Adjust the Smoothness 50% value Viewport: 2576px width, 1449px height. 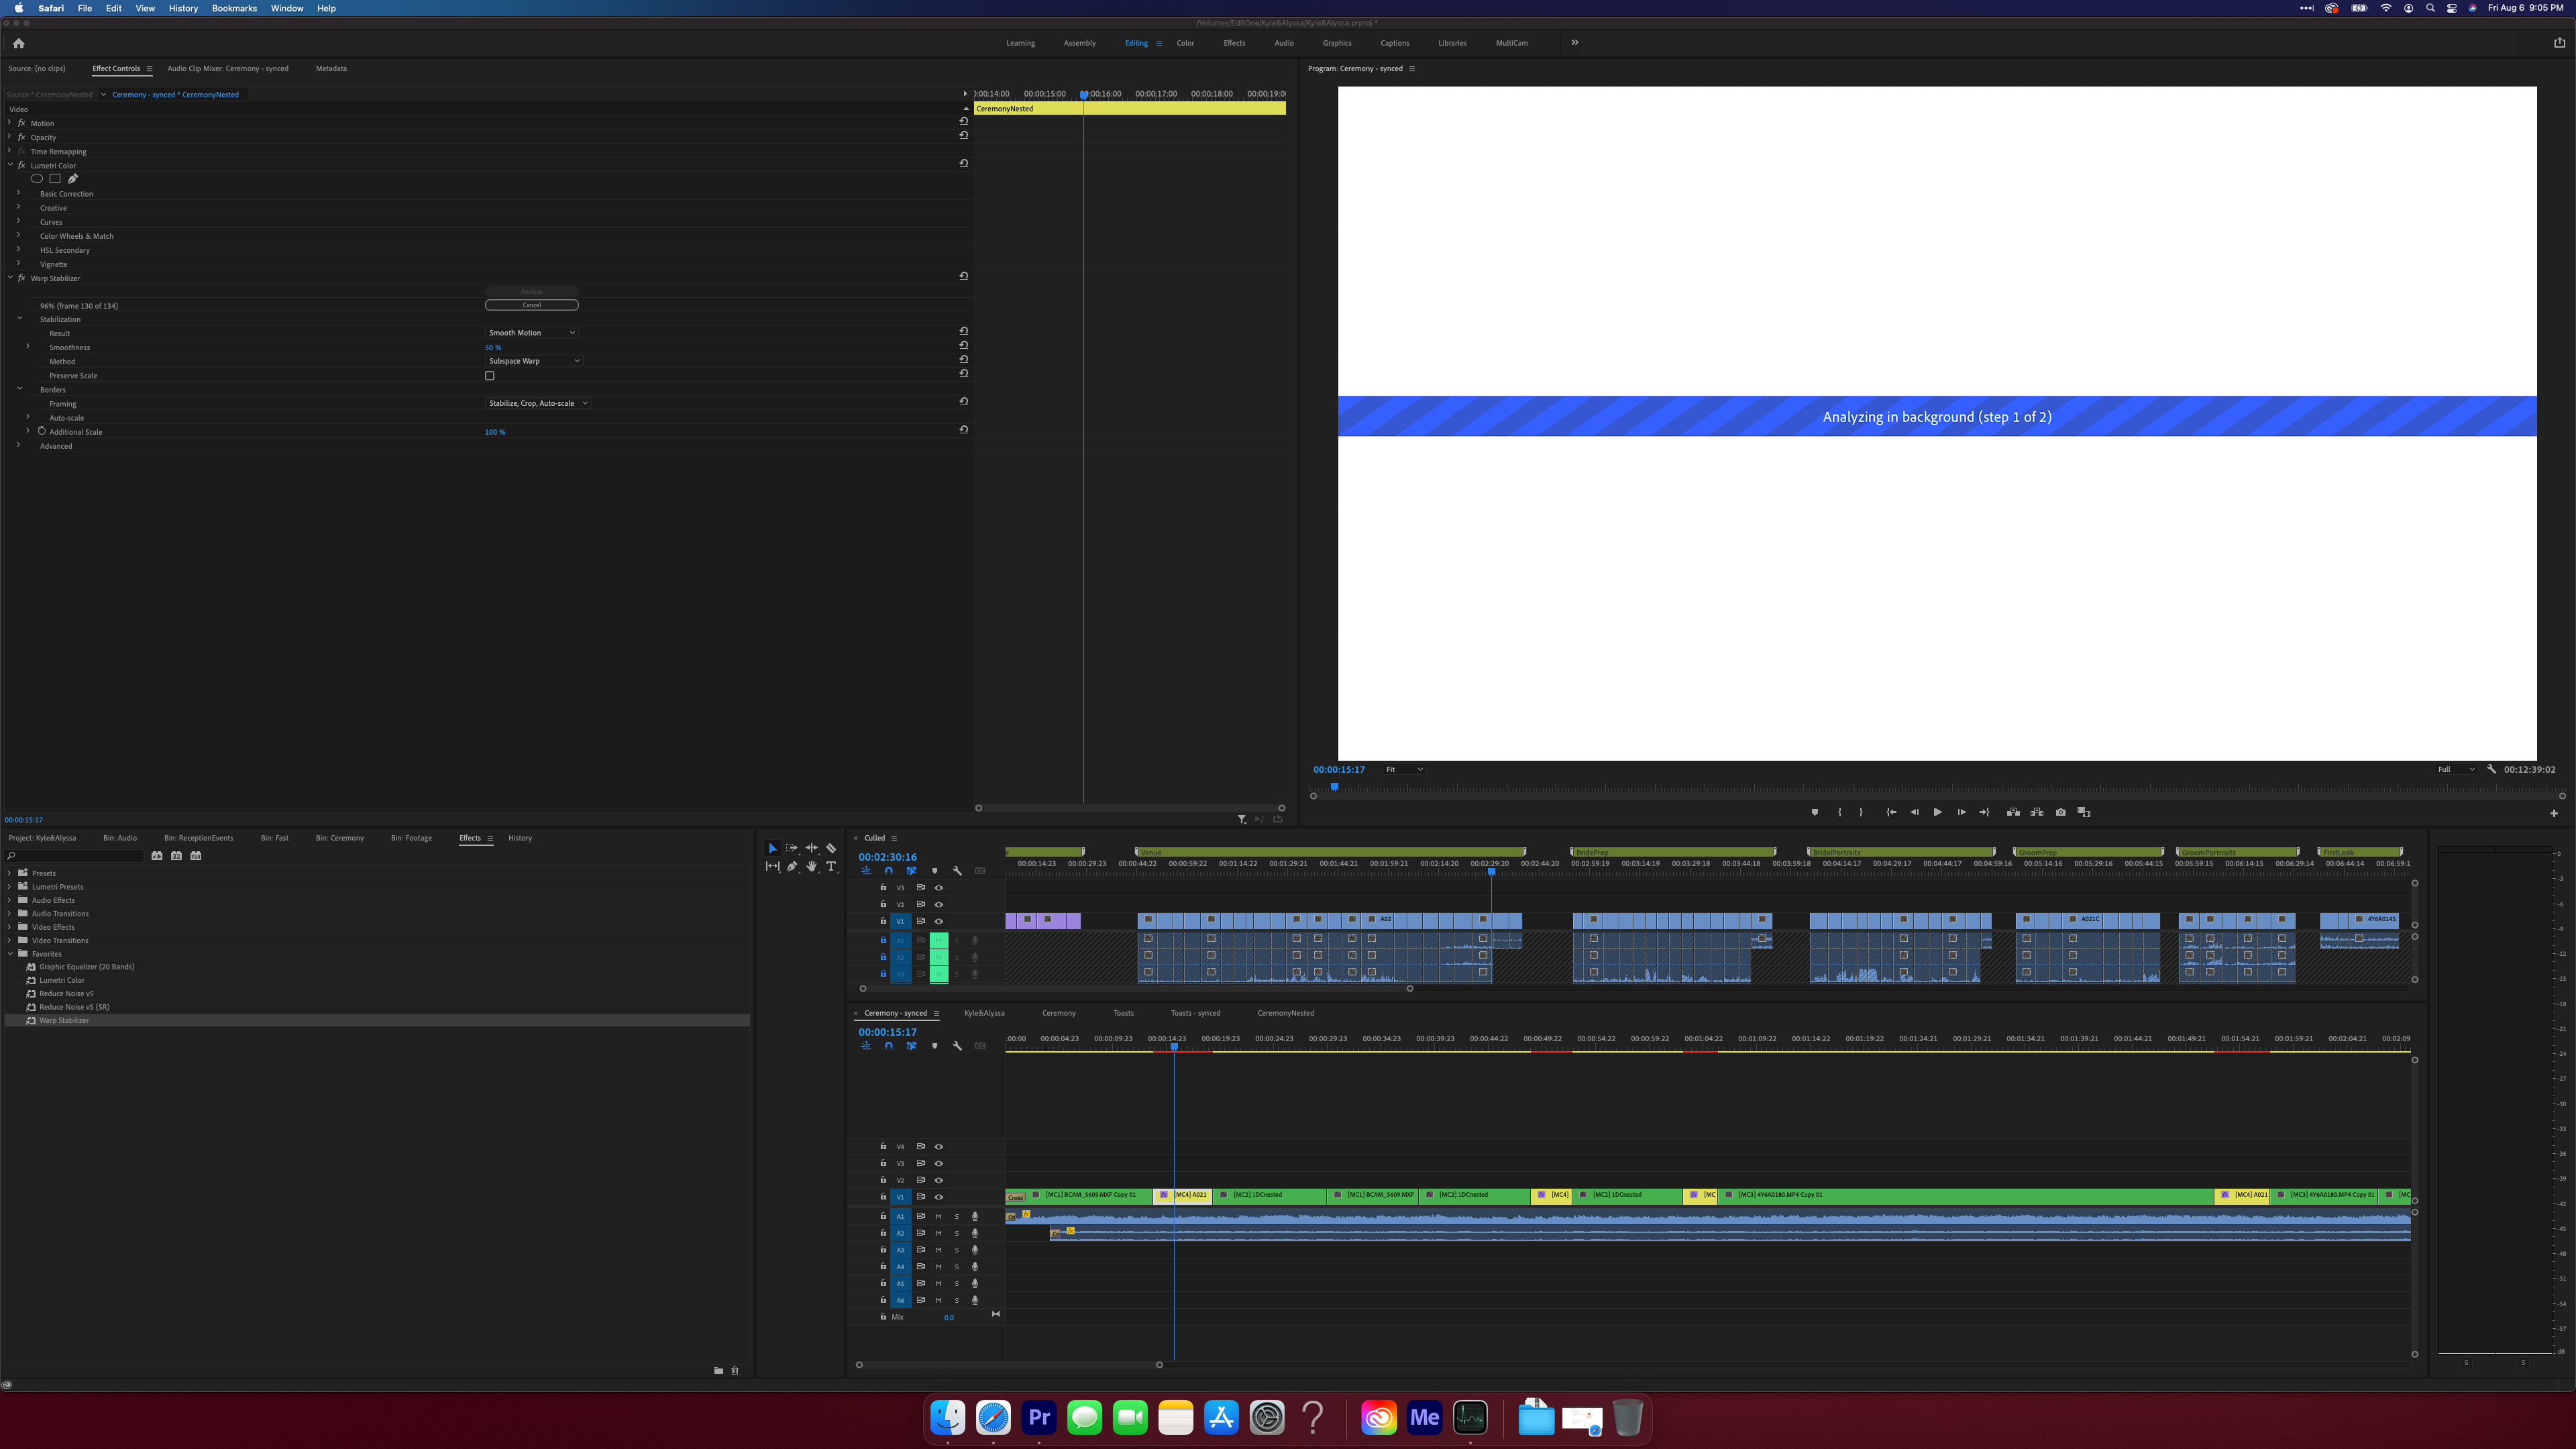[x=493, y=347]
